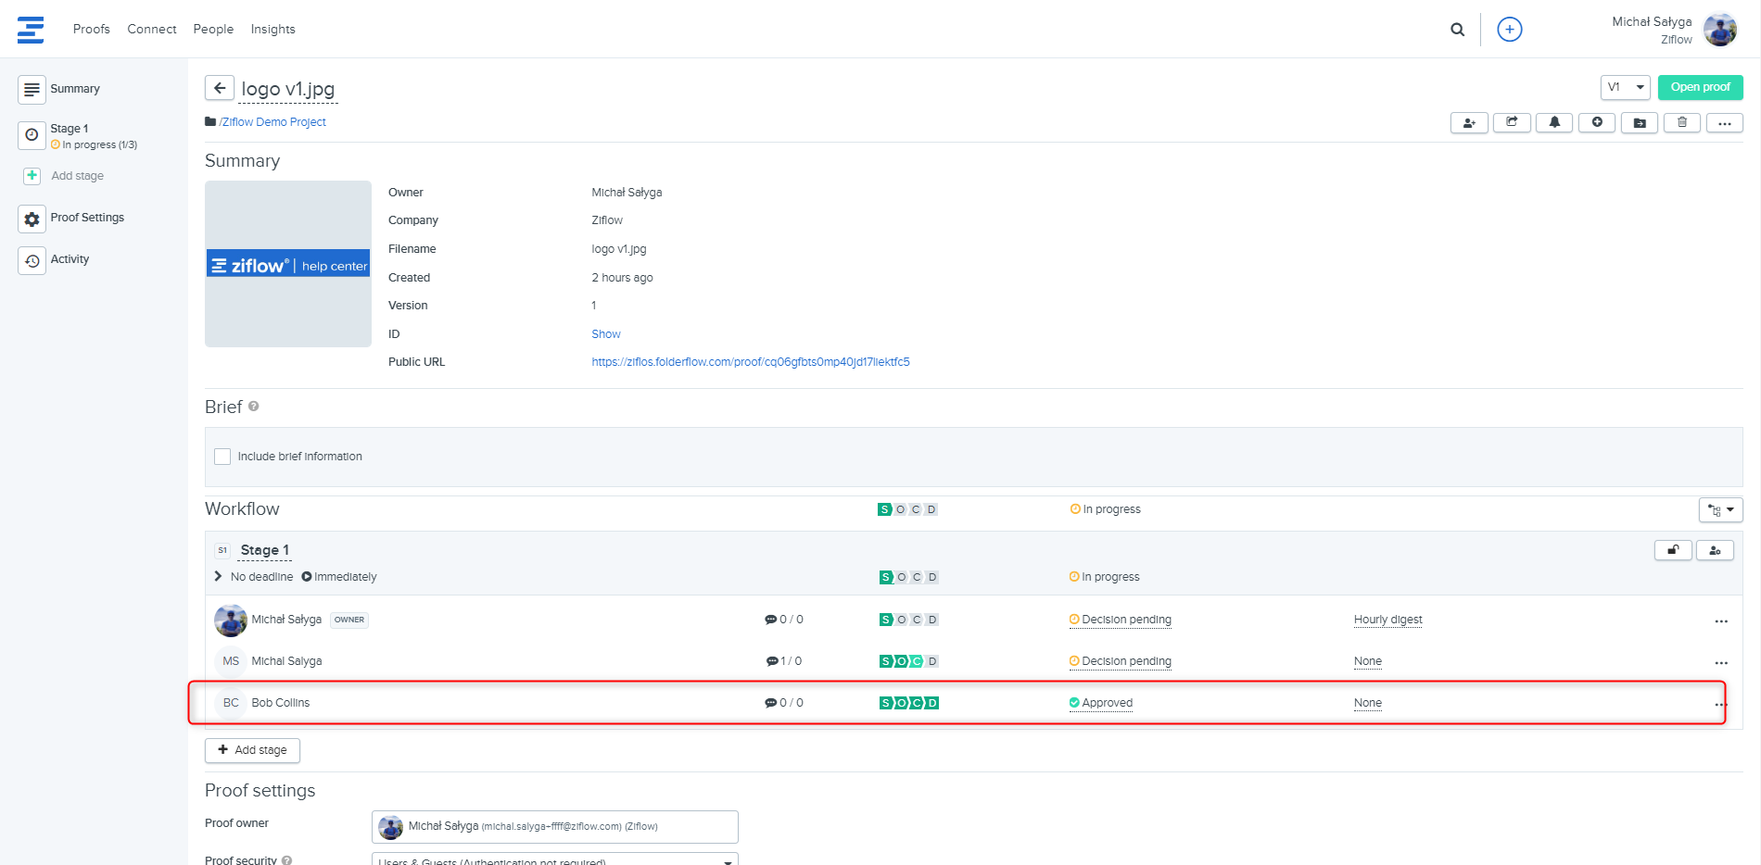The height and width of the screenshot is (865, 1761).
Task: Open Hourly digest notification setting
Action: coord(1387,620)
